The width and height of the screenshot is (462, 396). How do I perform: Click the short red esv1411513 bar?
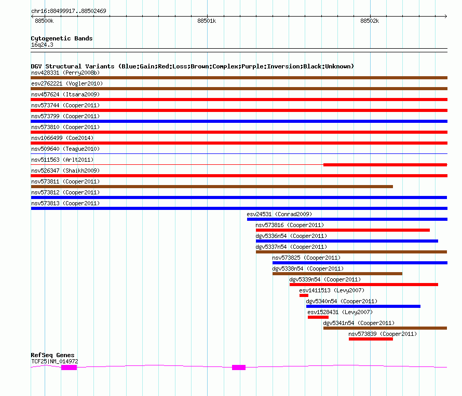(304, 295)
